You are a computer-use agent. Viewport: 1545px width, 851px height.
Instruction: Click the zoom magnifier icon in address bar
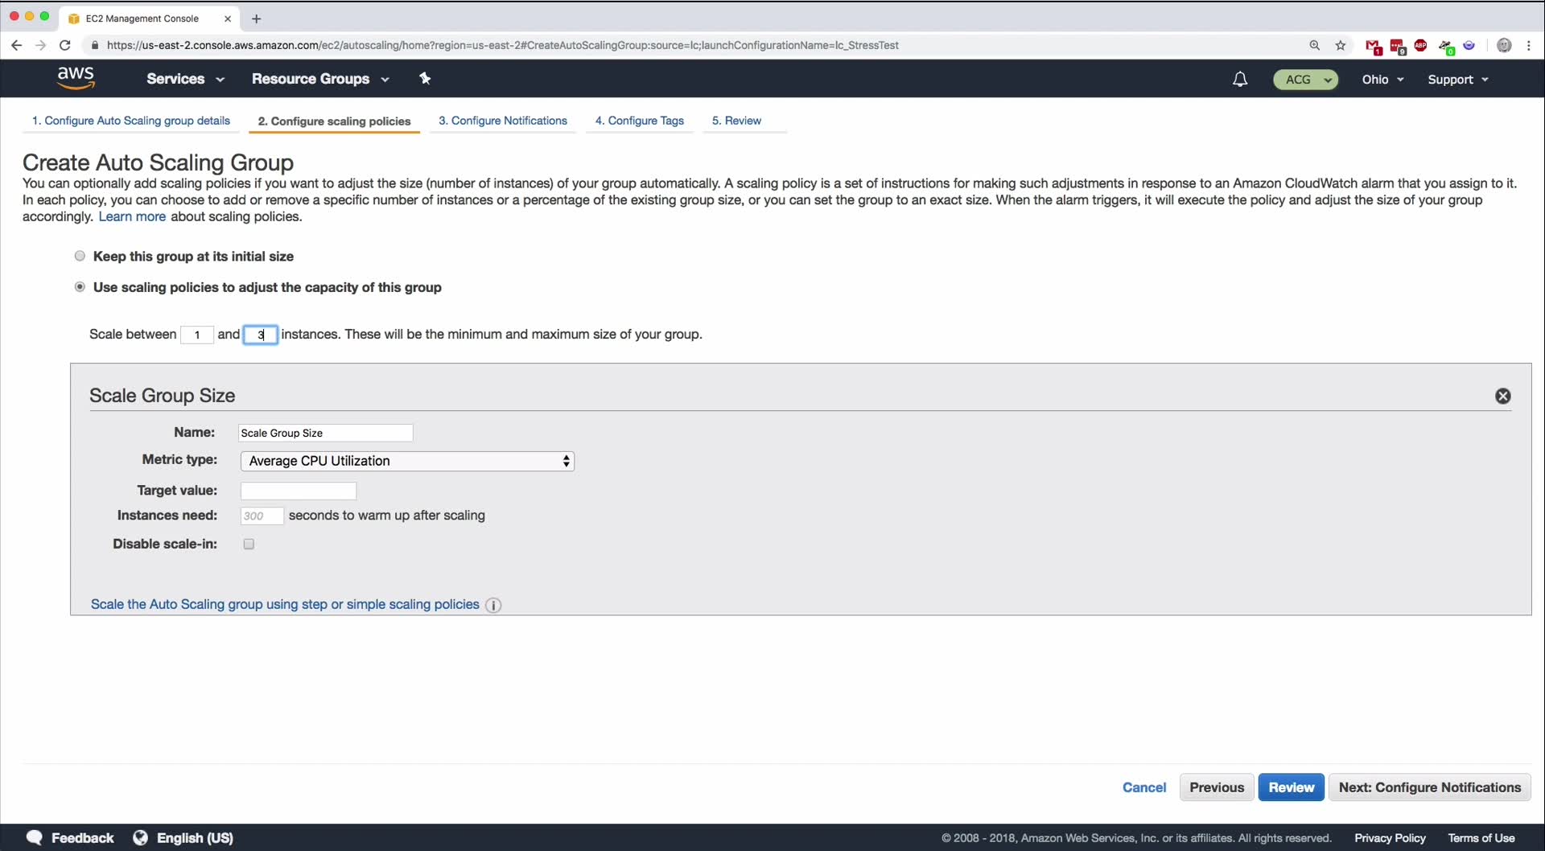pos(1315,45)
